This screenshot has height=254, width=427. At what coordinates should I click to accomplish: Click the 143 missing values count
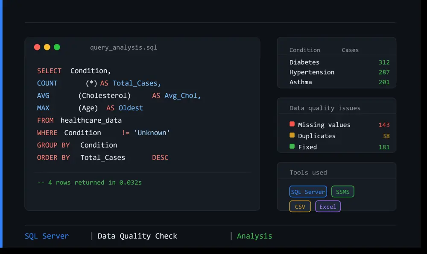tap(384, 125)
